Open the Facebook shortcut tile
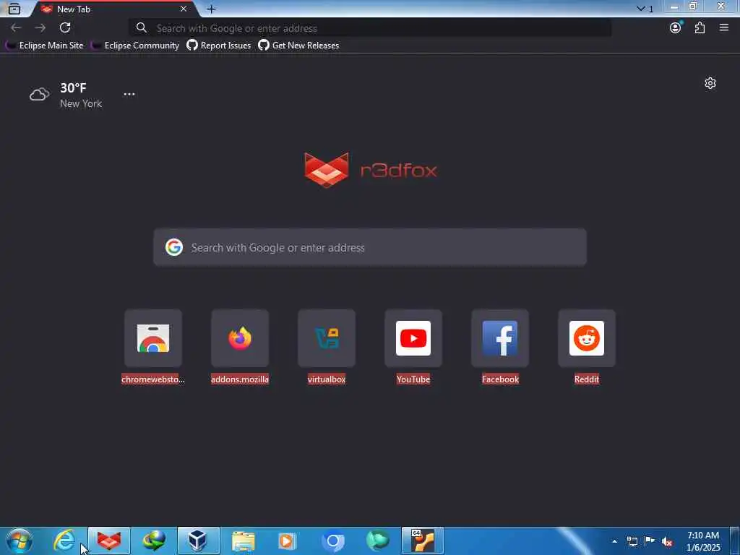Screen dimensions: 740x555 [x=500, y=338]
